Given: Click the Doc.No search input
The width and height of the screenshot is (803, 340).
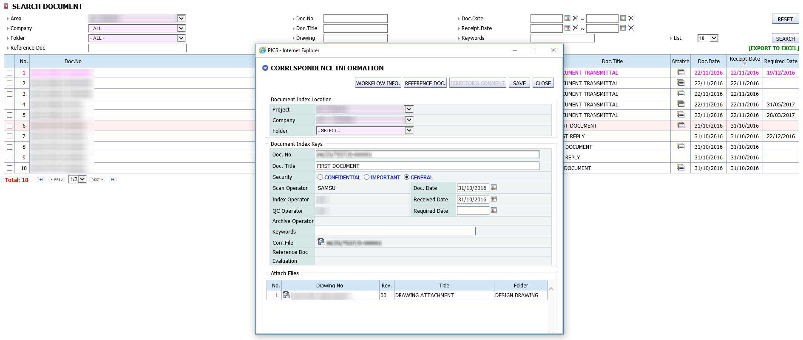Looking at the screenshot, I should point(355,18).
